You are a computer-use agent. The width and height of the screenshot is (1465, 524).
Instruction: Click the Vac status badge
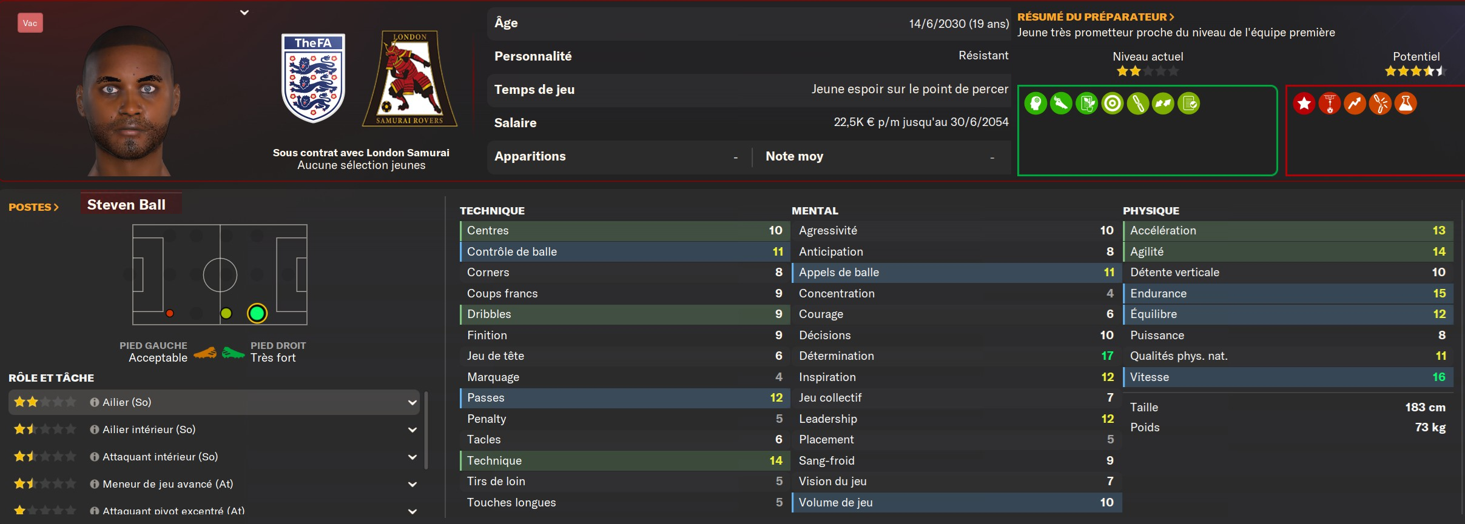pyautogui.click(x=30, y=23)
